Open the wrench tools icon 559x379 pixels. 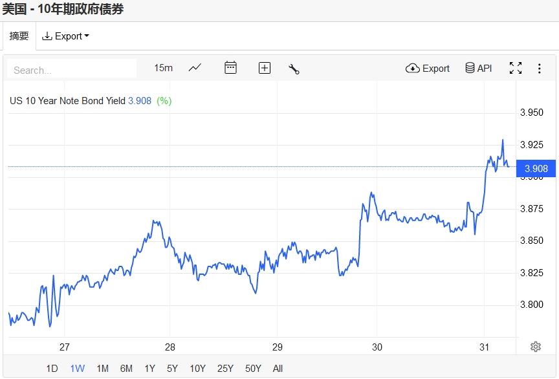294,69
